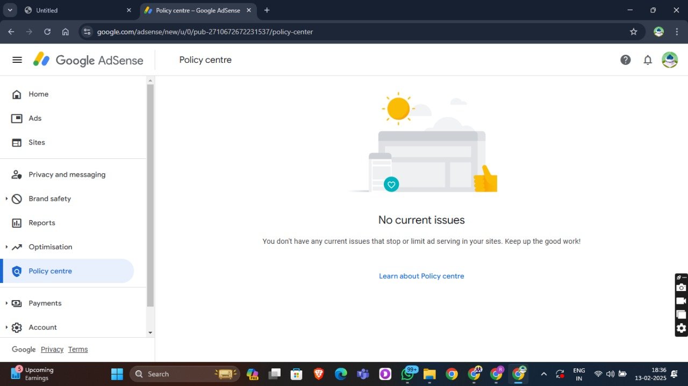Screen dimensions: 688x386
Task: Click the browser address bar URL
Action: (x=205, y=32)
